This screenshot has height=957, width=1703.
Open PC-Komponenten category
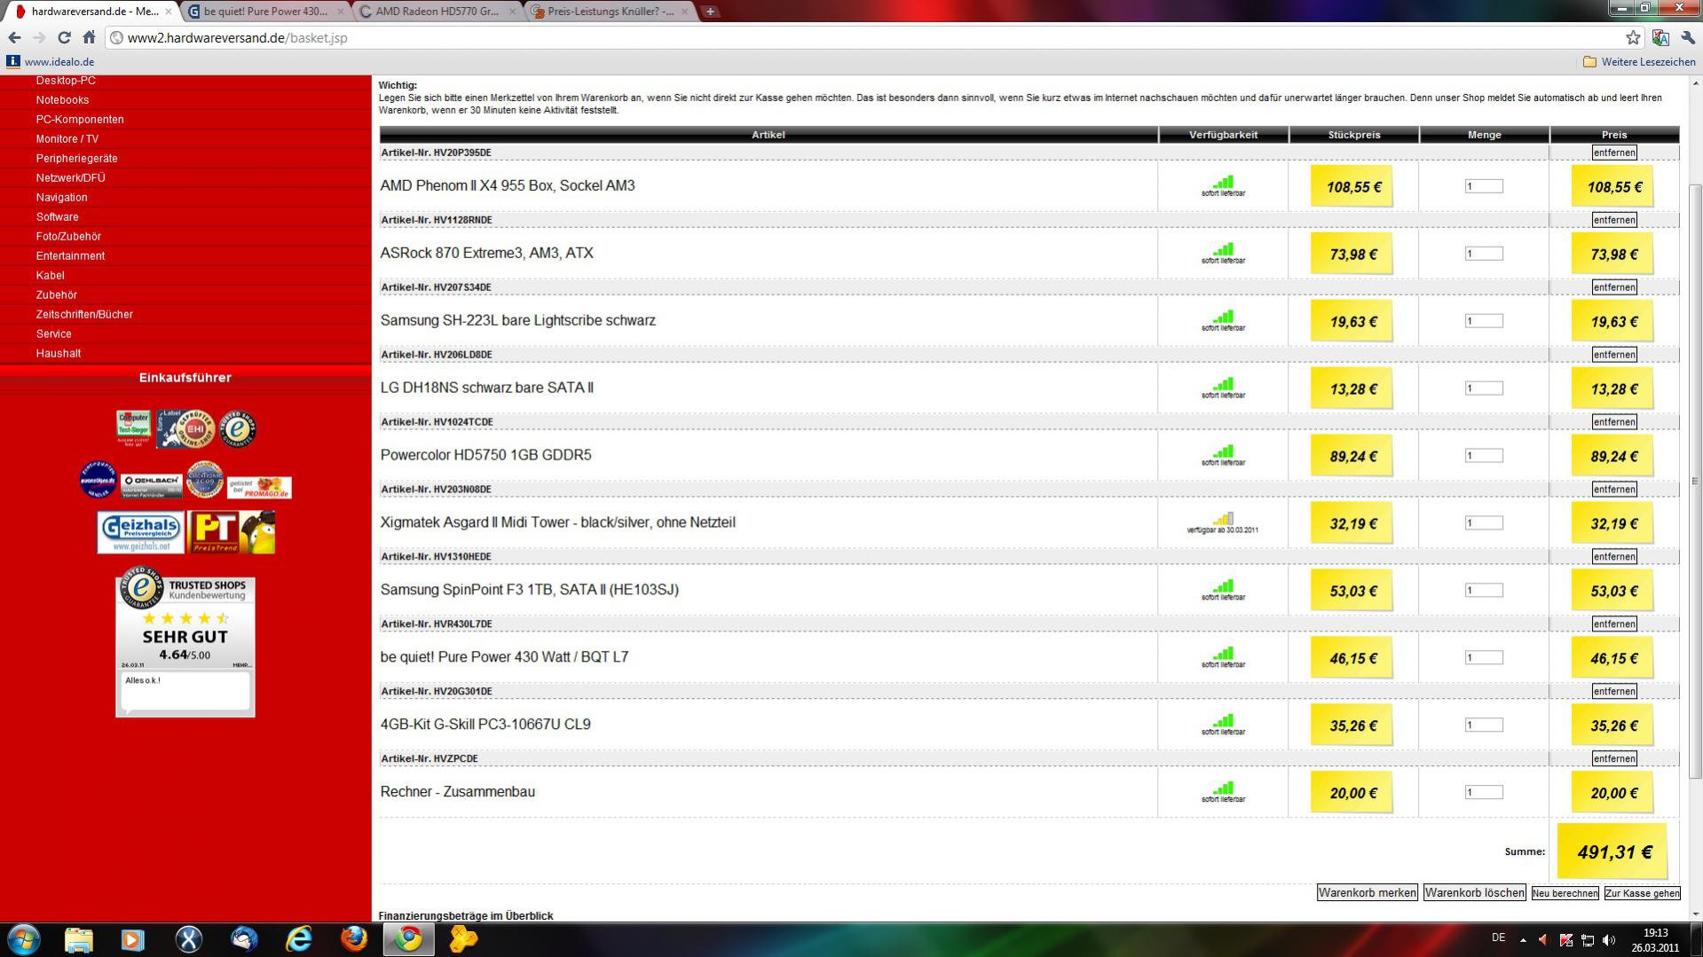tap(80, 120)
